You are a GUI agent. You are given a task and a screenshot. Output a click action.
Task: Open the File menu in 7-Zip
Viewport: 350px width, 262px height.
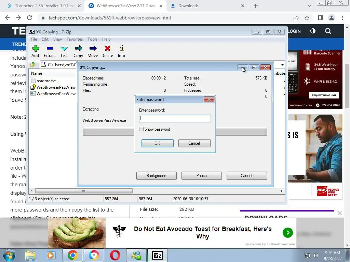[x=34, y=39]
